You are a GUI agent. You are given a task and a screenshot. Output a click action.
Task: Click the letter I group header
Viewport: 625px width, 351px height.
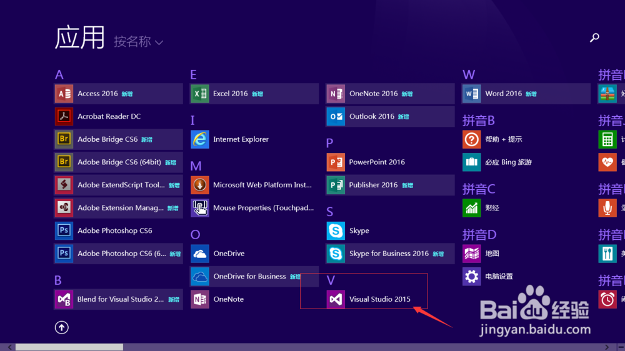coord(192,121)
